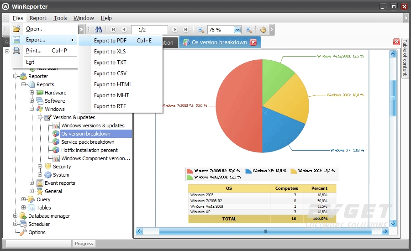This screenshot has width=411, height=251.
Task: Click the vertical scrollbar down arrow
Action: (x=393, y=224)
